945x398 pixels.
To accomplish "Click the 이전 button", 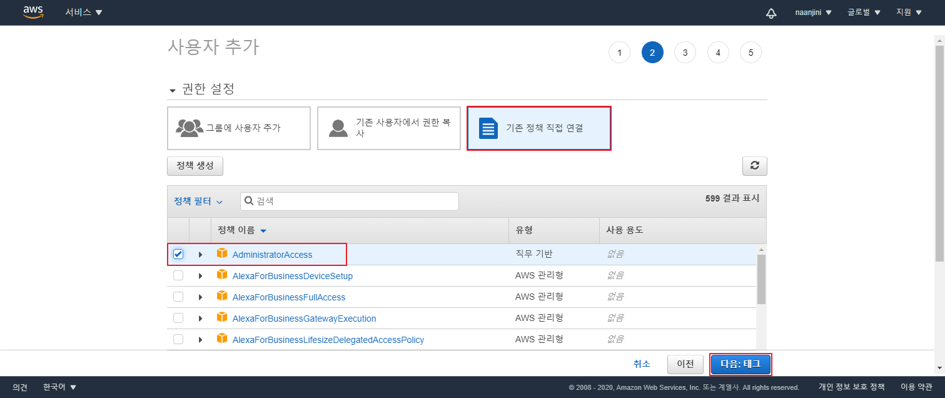I will [686, 364].
